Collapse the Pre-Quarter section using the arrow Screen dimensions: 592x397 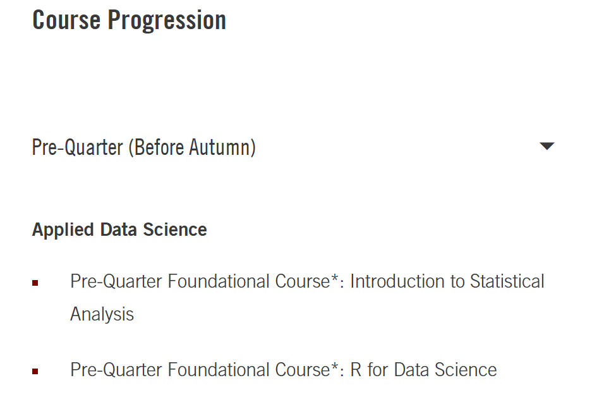click(x=547, y=146)
